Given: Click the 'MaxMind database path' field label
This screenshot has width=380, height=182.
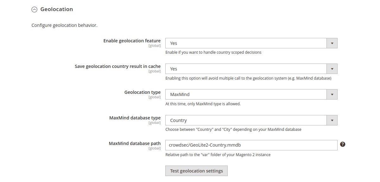Looking at the screenshot, I should pyautogui.click(x=135, y=143).
